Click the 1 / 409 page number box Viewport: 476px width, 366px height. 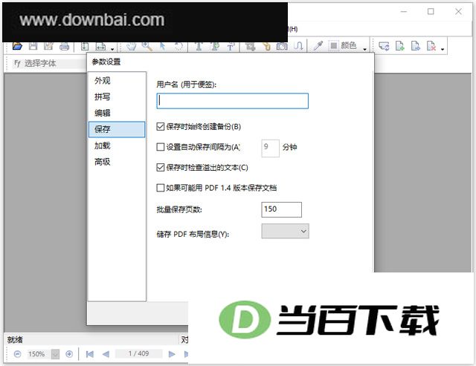pyautogui.click(x=139, y=353)
